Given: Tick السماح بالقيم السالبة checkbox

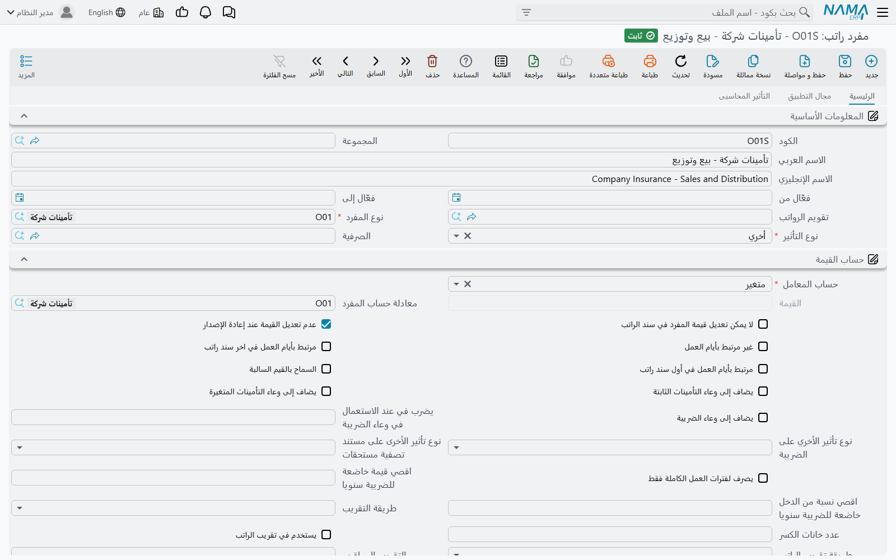Looking at the screenshot, I should point(326,369).
